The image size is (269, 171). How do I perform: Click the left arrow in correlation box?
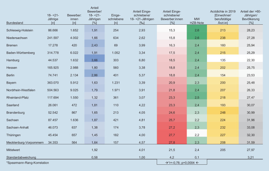tap(197, 163)
